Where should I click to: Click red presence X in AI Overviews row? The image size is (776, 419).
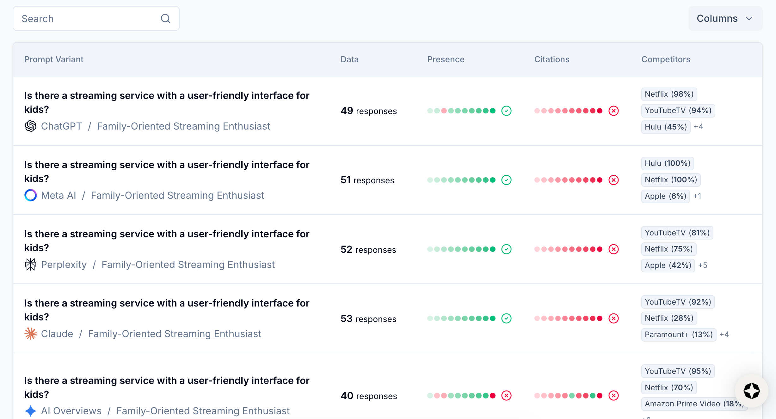click(506, 396)
